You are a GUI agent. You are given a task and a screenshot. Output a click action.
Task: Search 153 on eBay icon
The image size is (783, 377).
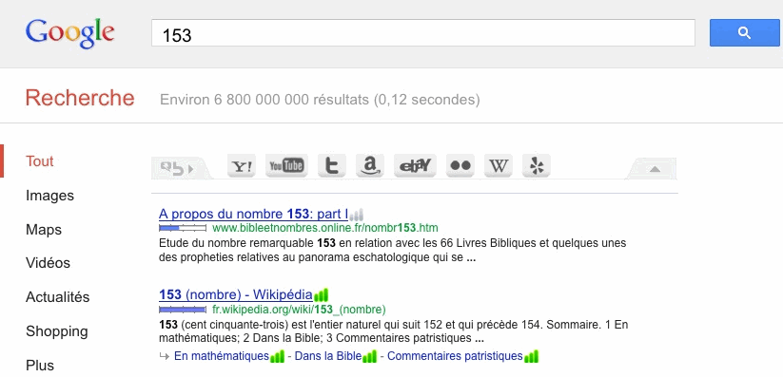point(415,165)
